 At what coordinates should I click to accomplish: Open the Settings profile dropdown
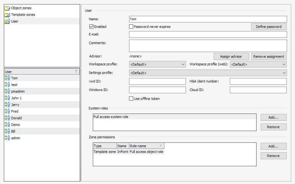(208, 73)
